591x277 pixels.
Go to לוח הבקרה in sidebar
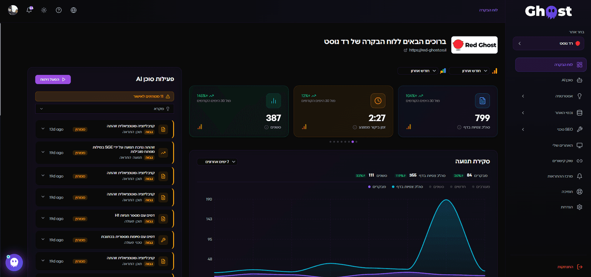551,65
